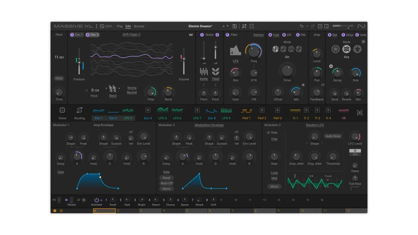
Task: Enable Mono in Modulator 3
Action: 274,186
